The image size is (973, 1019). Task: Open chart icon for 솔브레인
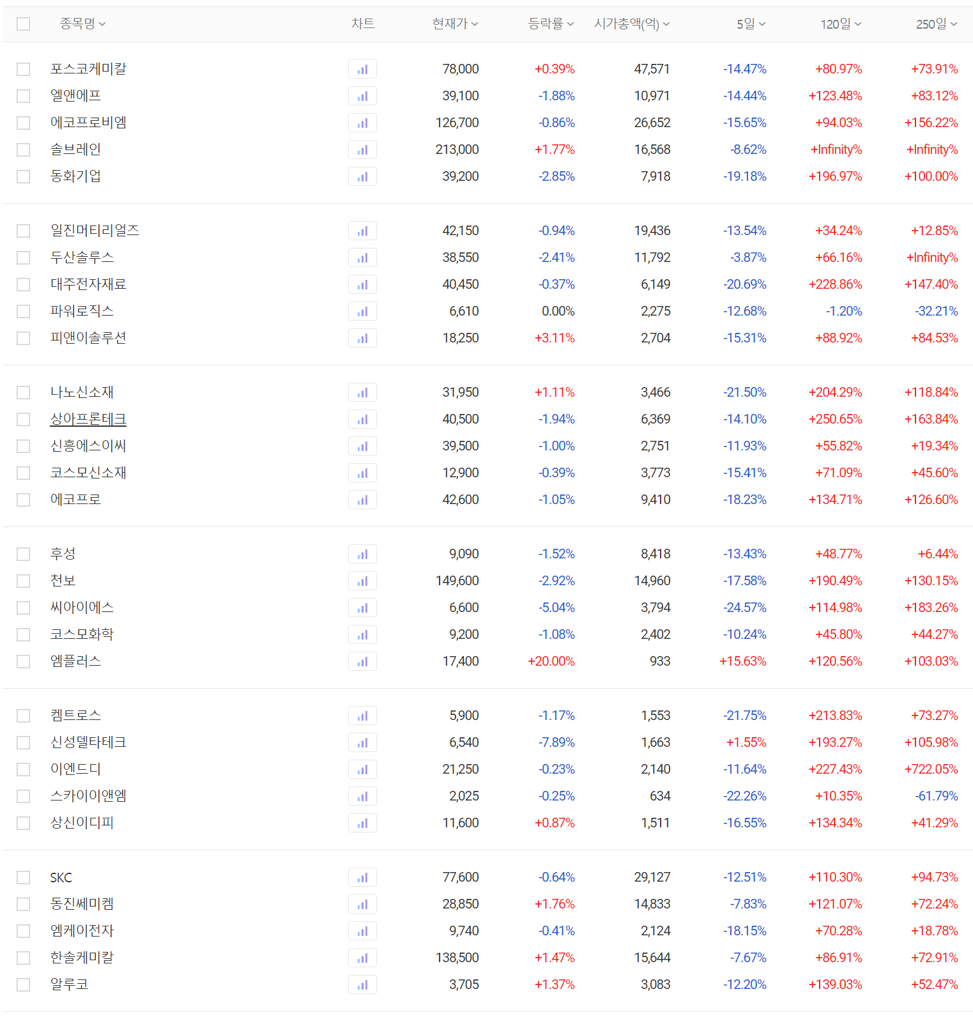[x=362, y=149]
